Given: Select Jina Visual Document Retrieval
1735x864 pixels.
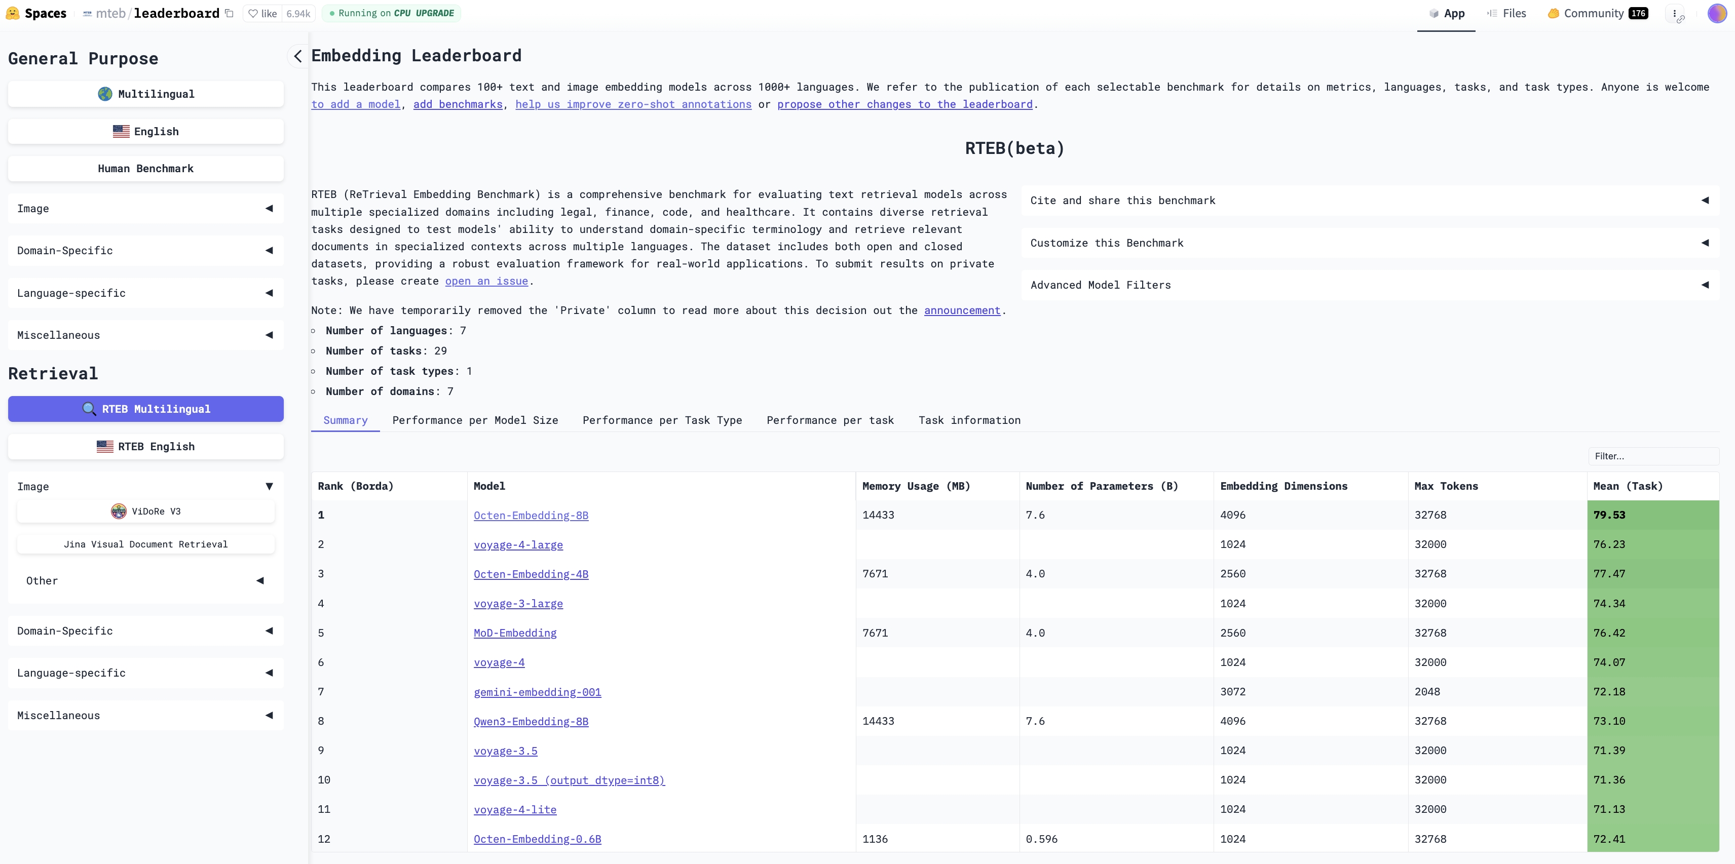Looking at the screenshot, I should (x=145, y=544).
